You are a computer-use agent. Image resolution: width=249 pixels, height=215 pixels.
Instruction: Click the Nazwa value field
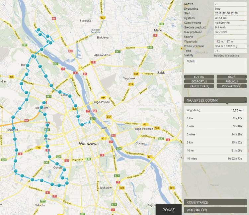(x=230, y=4)
